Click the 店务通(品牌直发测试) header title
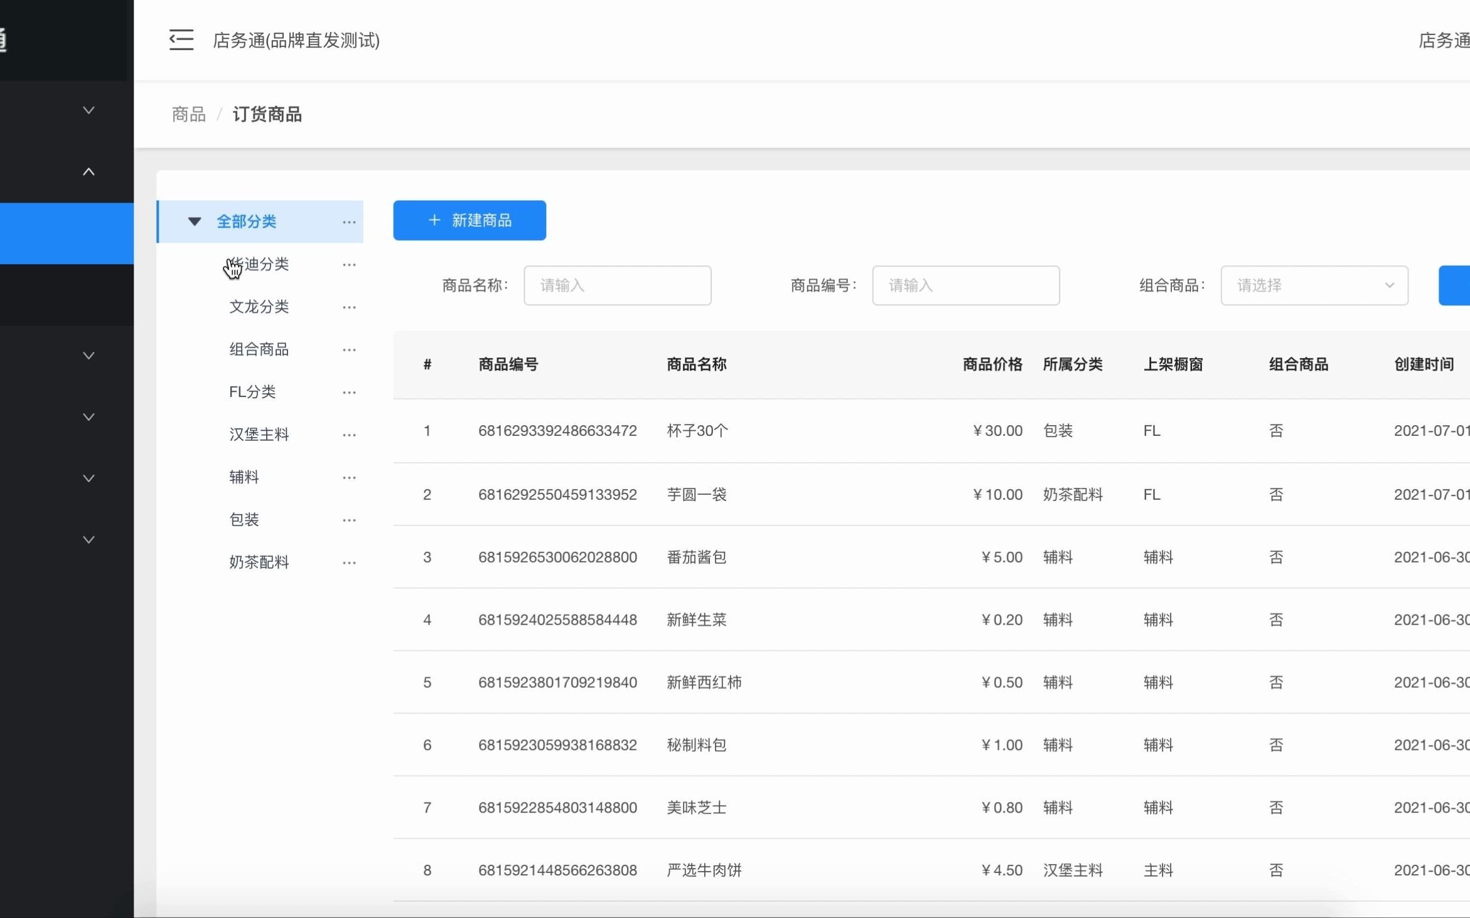This screenshot has width=1470, height=918. click(x=296, y=40)
